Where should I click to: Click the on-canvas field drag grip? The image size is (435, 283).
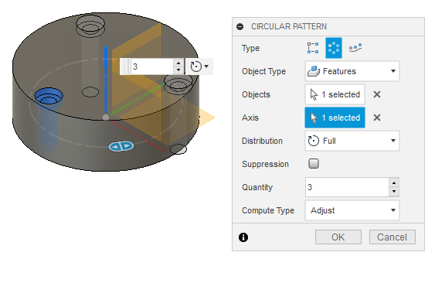(x=125, y=66)
